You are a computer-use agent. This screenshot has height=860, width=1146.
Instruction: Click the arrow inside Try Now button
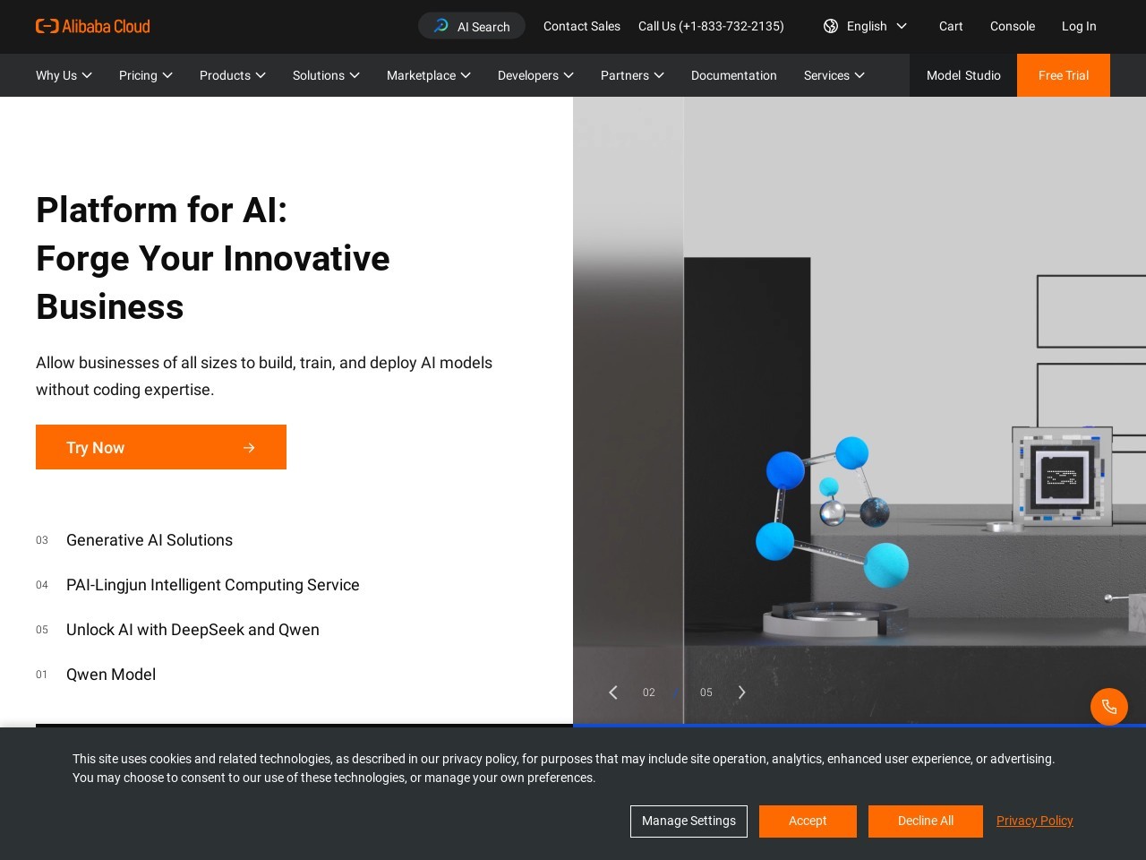250,448
